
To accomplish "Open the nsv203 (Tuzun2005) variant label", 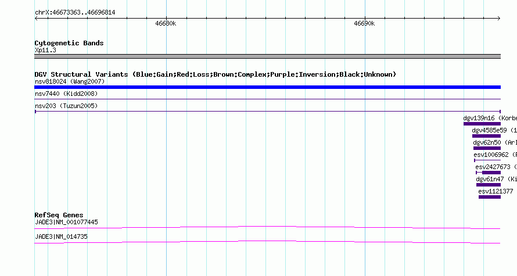I will click(x=66, y=106).
